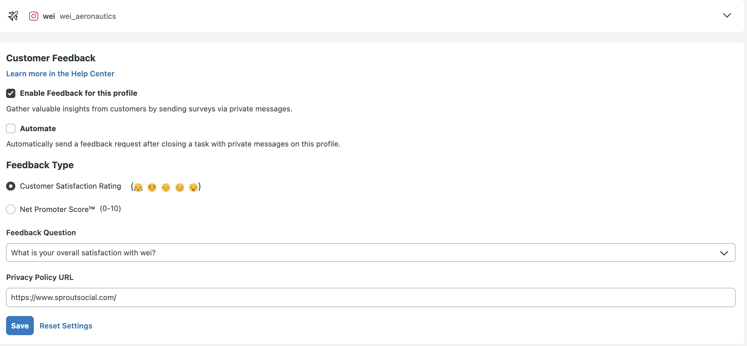This screenshot has height=346, width=747.
Task: Open Learn more in the Help Center
Action: click(x=60, y=74)
